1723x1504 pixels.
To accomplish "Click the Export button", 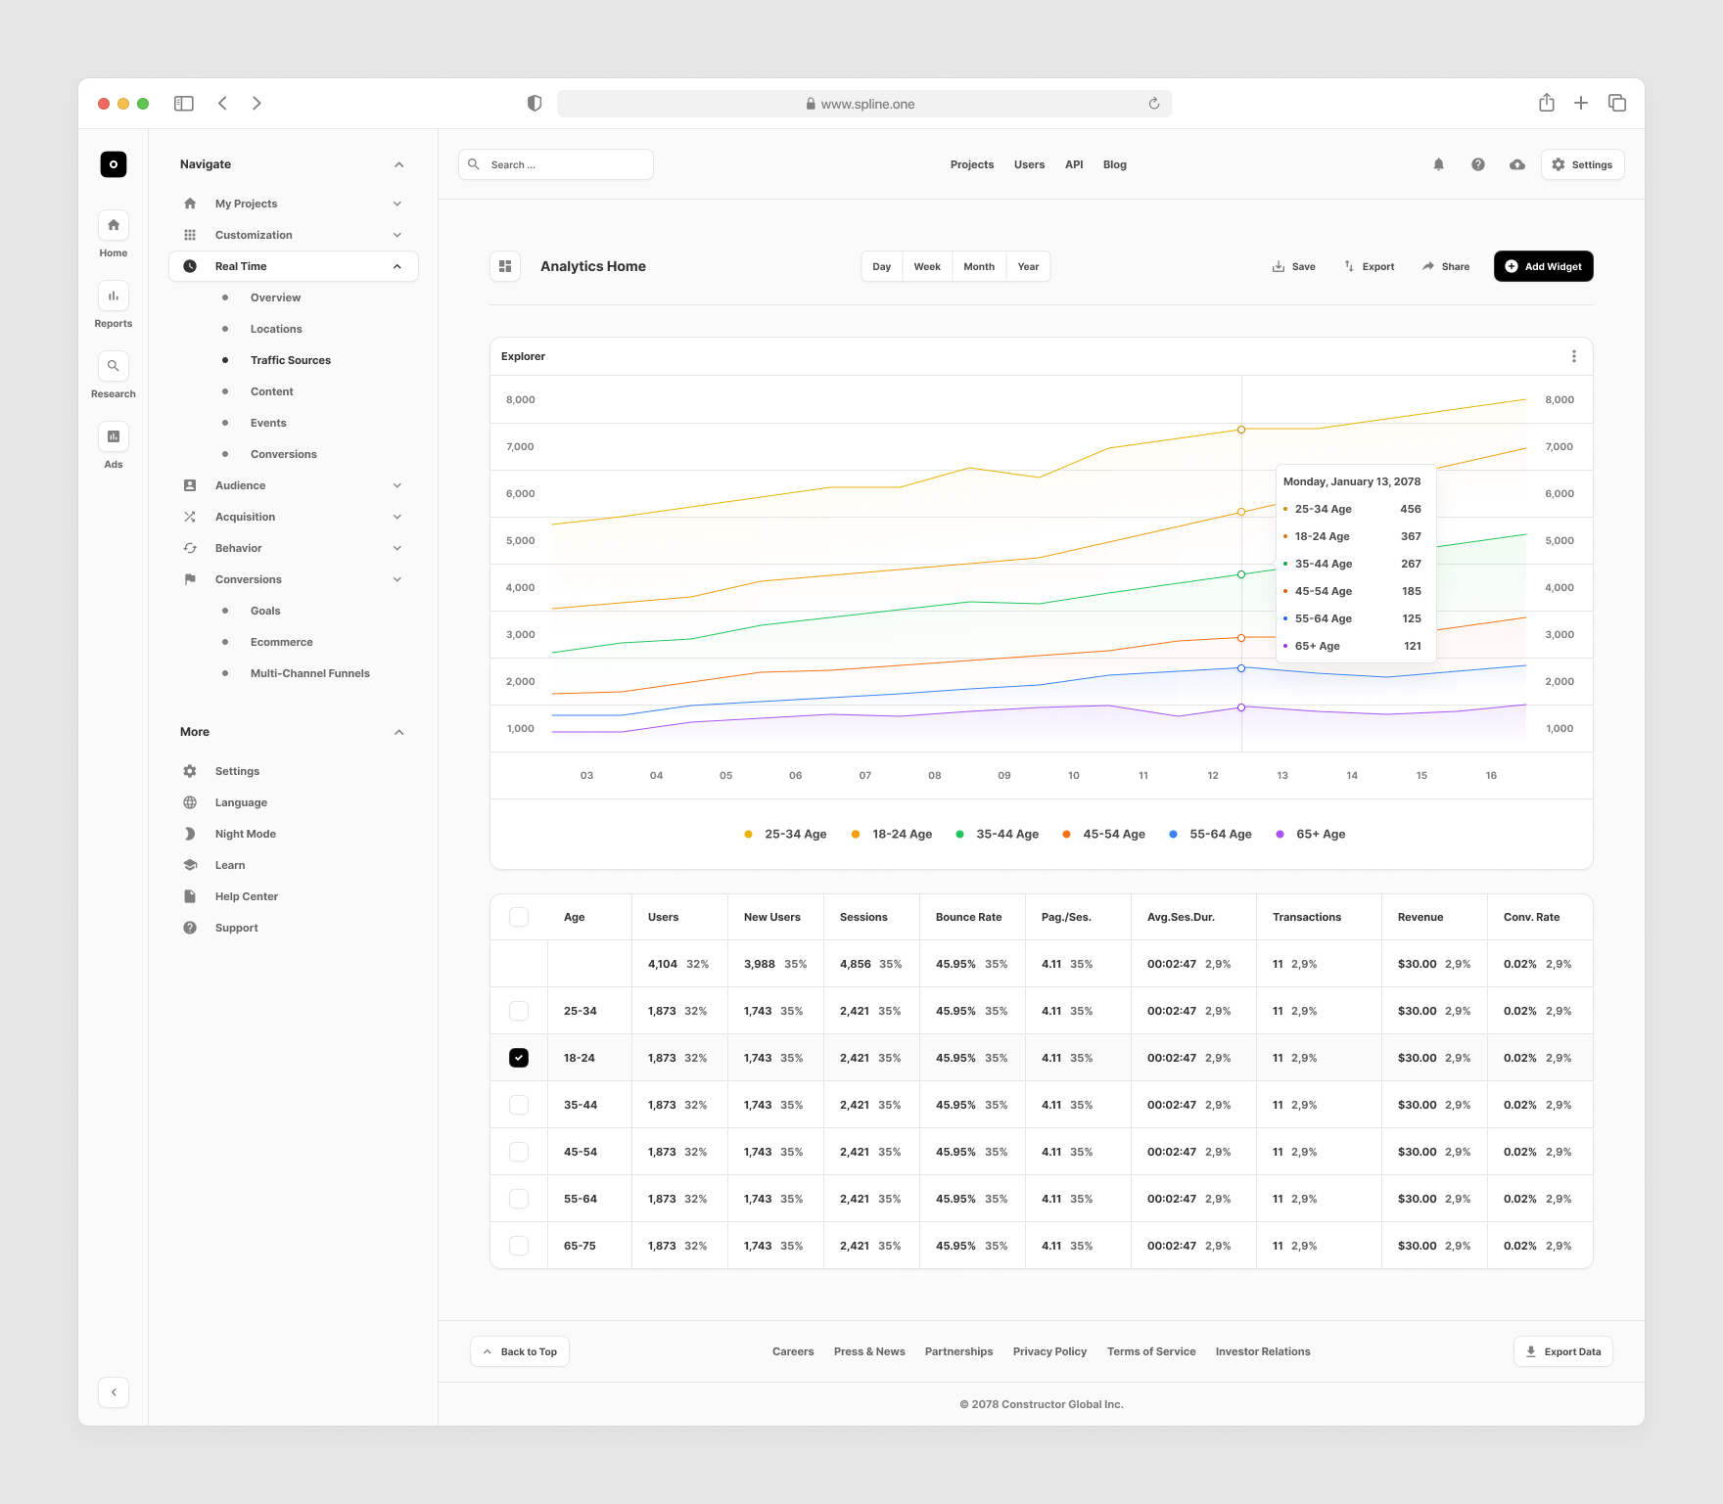I will [1369, 266].
